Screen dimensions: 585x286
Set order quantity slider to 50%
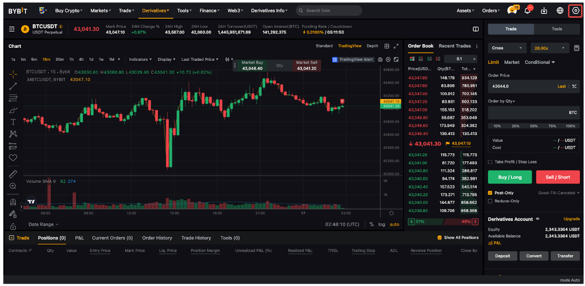pos(534,126)
